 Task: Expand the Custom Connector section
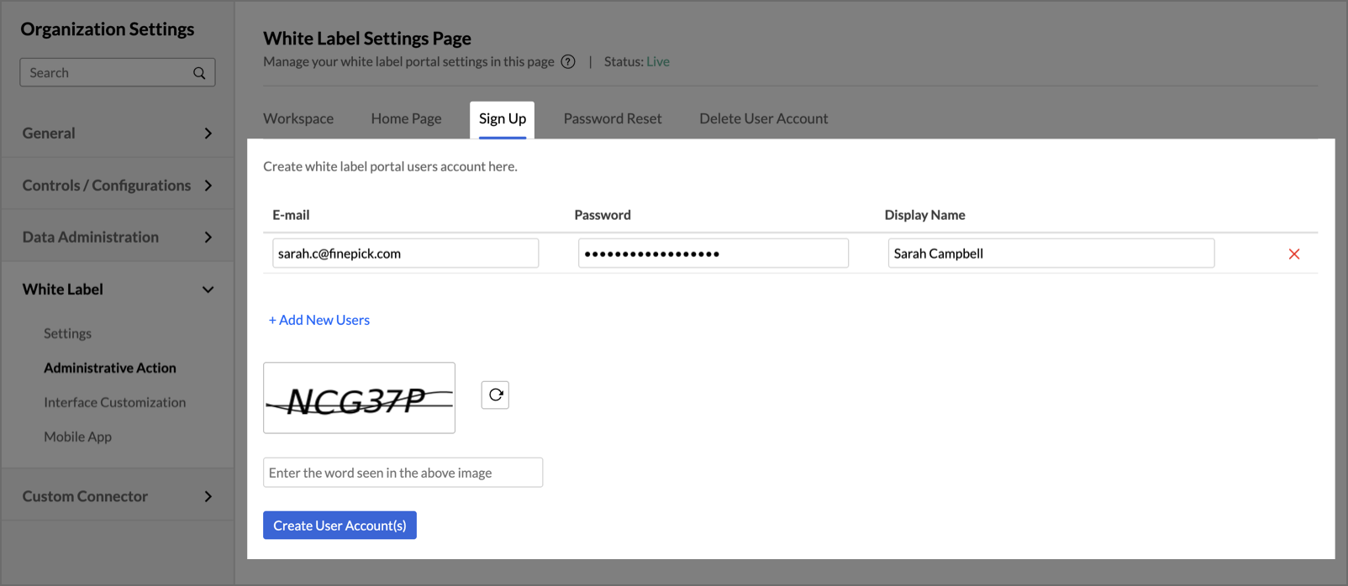tap(118, 496)
